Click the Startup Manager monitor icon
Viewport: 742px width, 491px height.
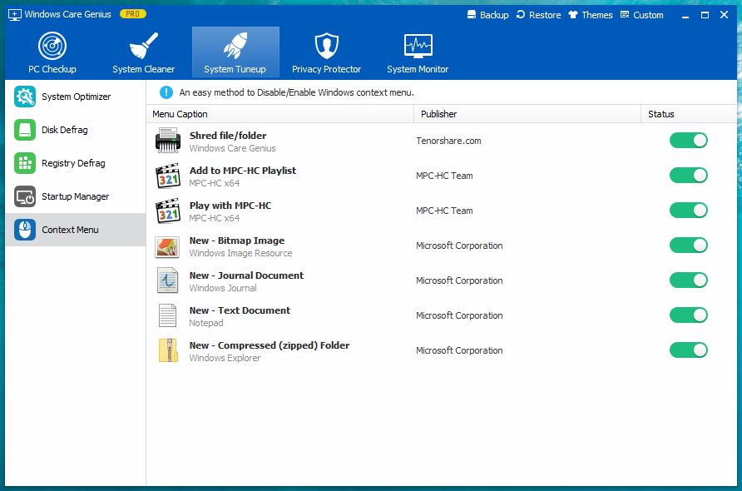pyautogui.click(x=25, y=196)
